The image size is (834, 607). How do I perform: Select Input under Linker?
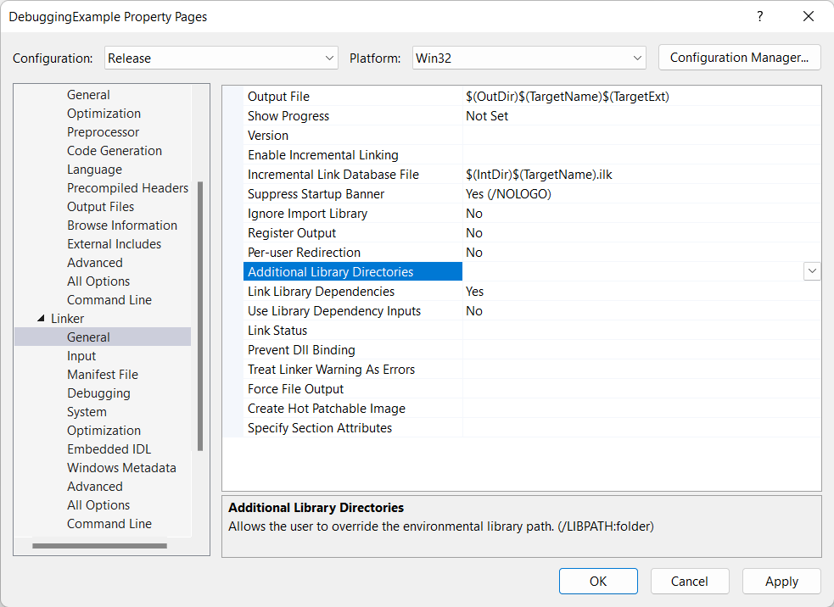coord(81,356)
